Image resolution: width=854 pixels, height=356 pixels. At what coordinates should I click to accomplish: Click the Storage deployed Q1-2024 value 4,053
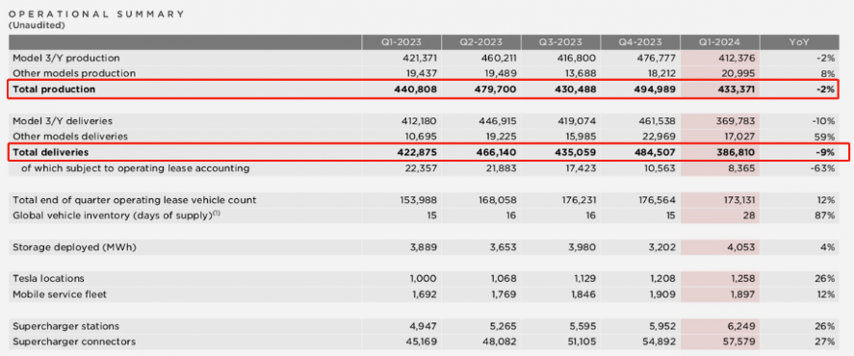(x=742, y=247)
